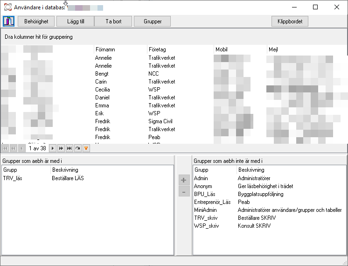Screen dimensions: 348x266
Task: Remove group with the minus button
Action: [184, 191]
